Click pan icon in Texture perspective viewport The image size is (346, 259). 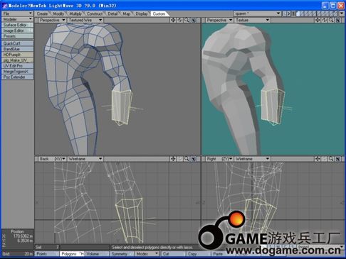(x=318, y=20)
